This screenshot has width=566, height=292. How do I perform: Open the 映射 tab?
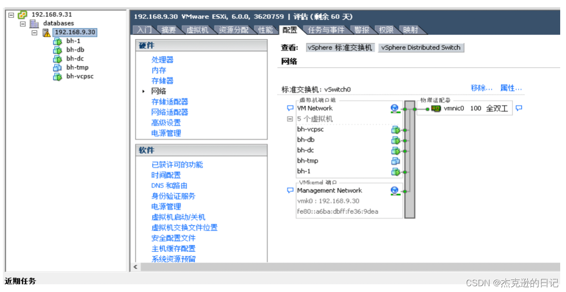tap(410, 30)
